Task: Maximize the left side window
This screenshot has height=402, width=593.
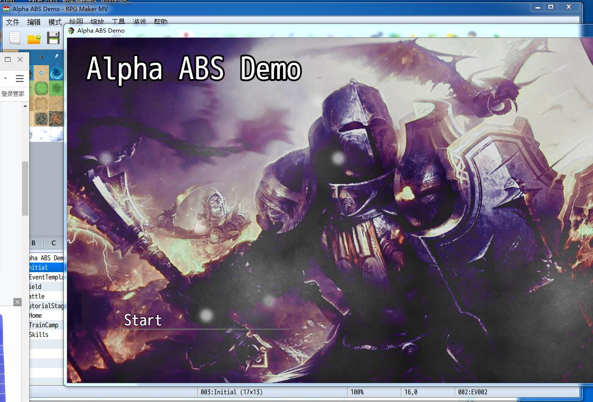Action: (x=8, y=59)
